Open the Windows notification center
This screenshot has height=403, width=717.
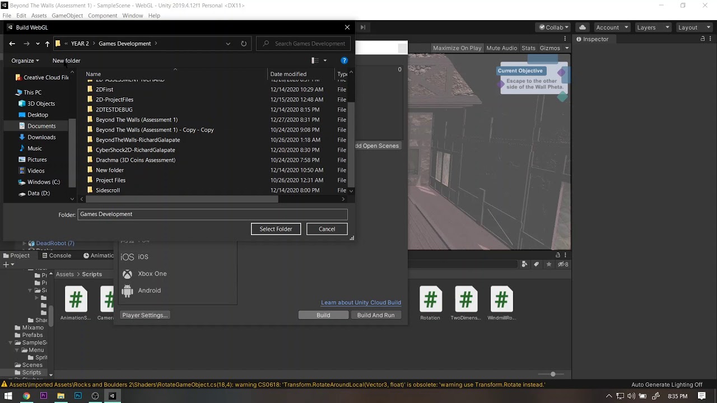click(x=702, y=396)
